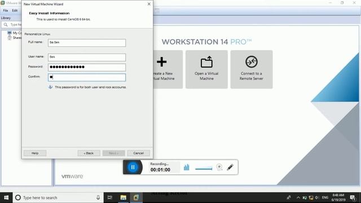The image size is (361, 203).
Task: Open the Action Center notifications icon
Action: coord(353,197)
